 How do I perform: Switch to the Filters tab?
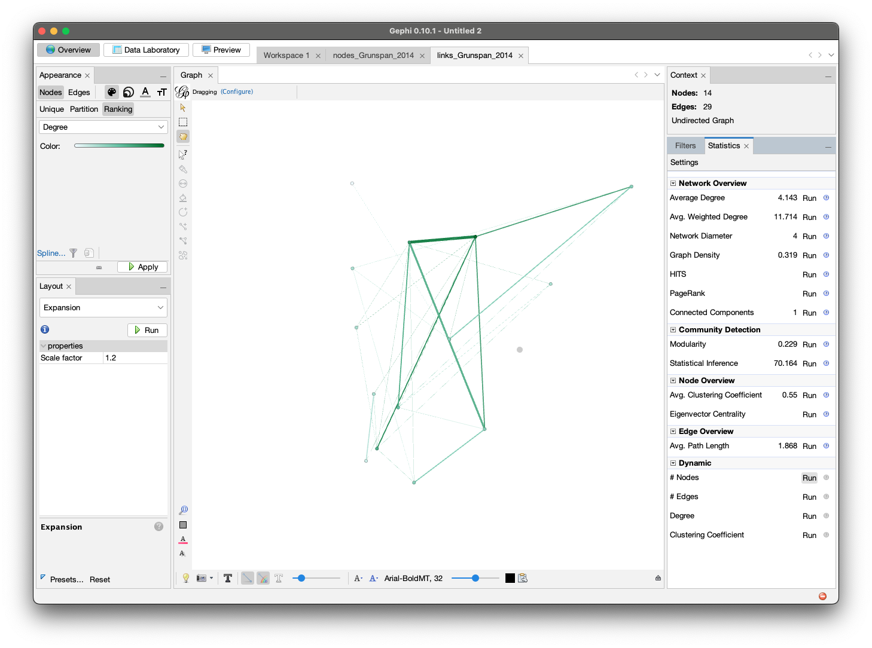(x=685, y=145)
